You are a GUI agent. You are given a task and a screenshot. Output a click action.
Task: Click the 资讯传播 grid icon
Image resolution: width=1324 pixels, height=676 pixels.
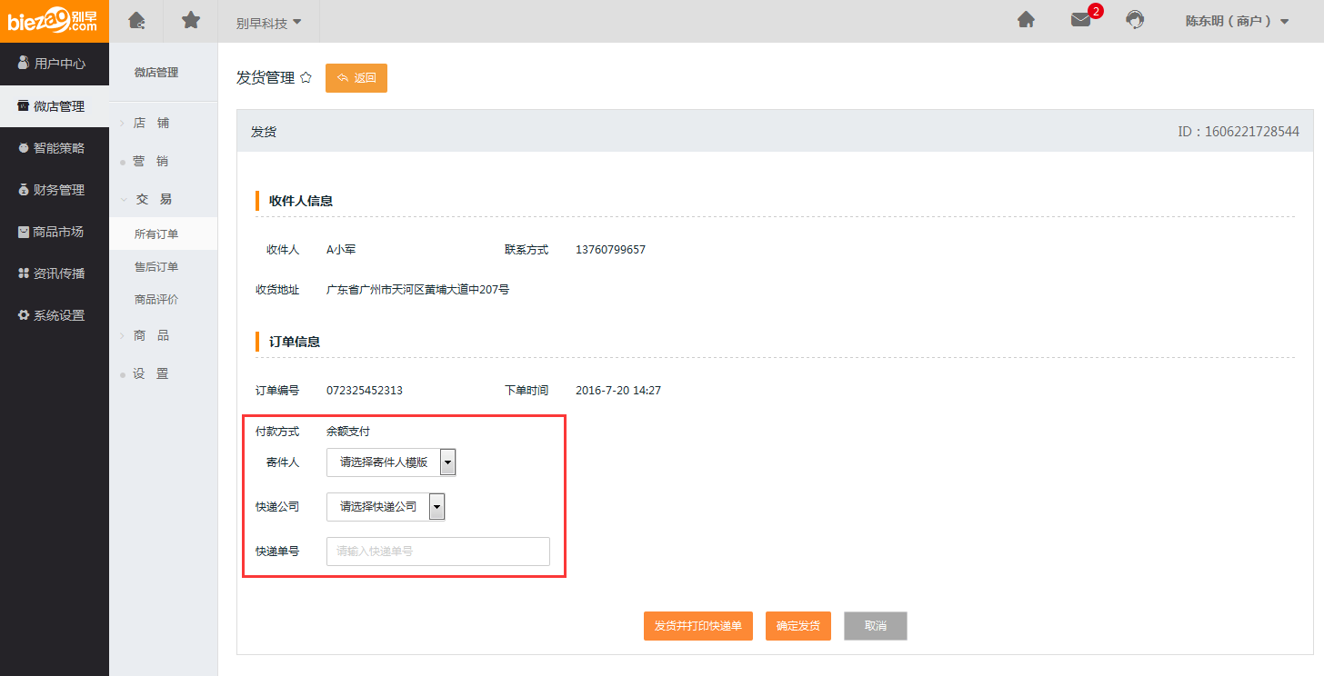tap(24, 273)
